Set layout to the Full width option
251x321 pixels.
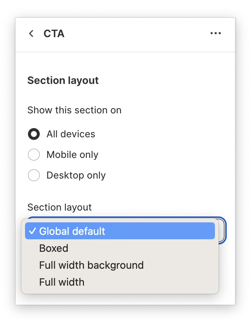[x=62, y=282]
